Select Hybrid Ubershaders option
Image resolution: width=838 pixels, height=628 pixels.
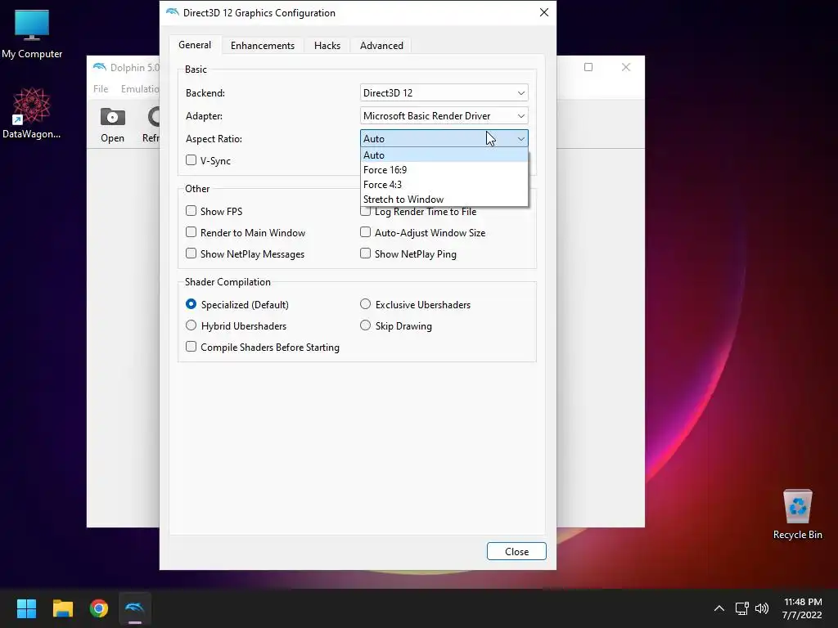(x=191, y=325)
